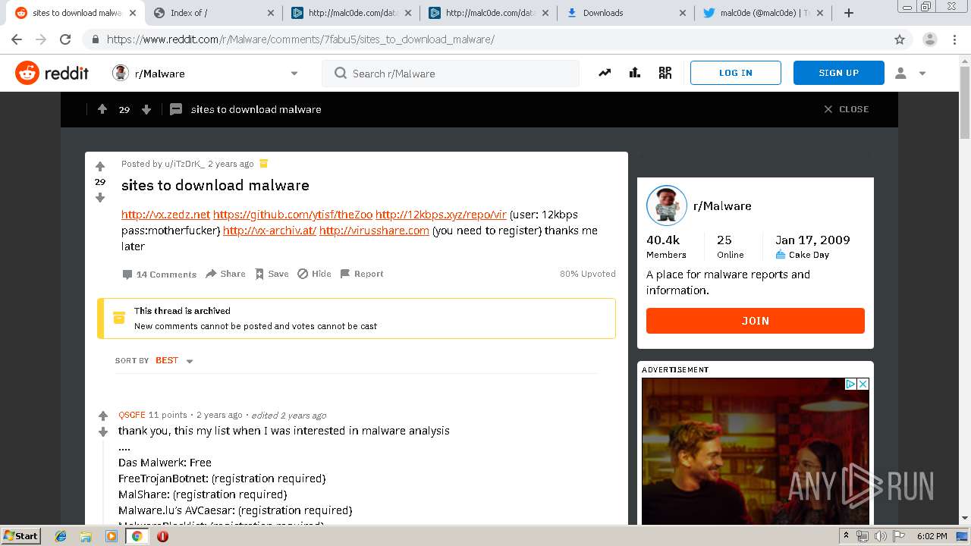Open Chrome menu three dots

[x=956, y=39]
